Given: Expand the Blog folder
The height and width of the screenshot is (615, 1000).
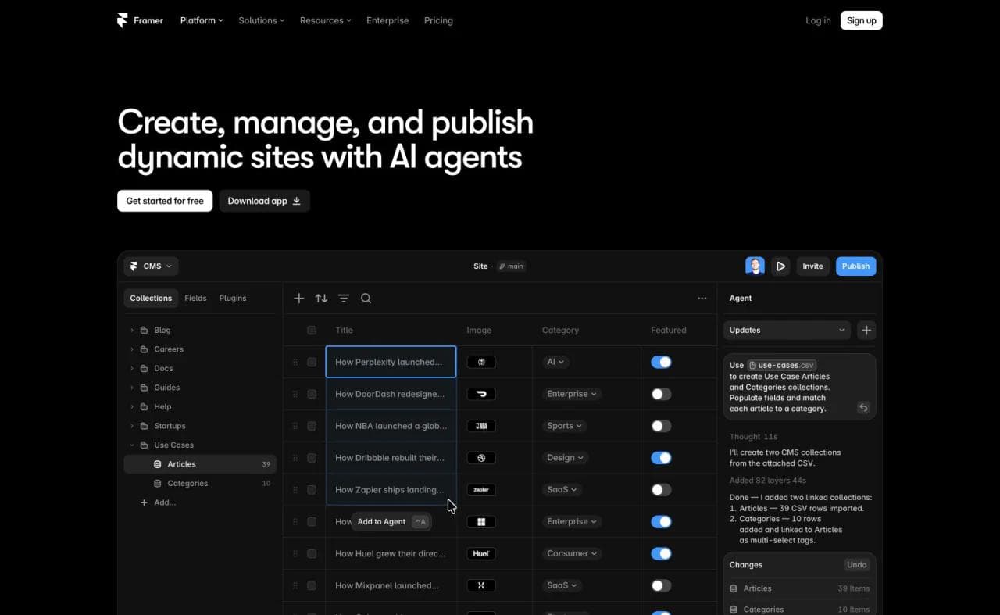Looking at the screenshot, I should [x=132, y=331].
